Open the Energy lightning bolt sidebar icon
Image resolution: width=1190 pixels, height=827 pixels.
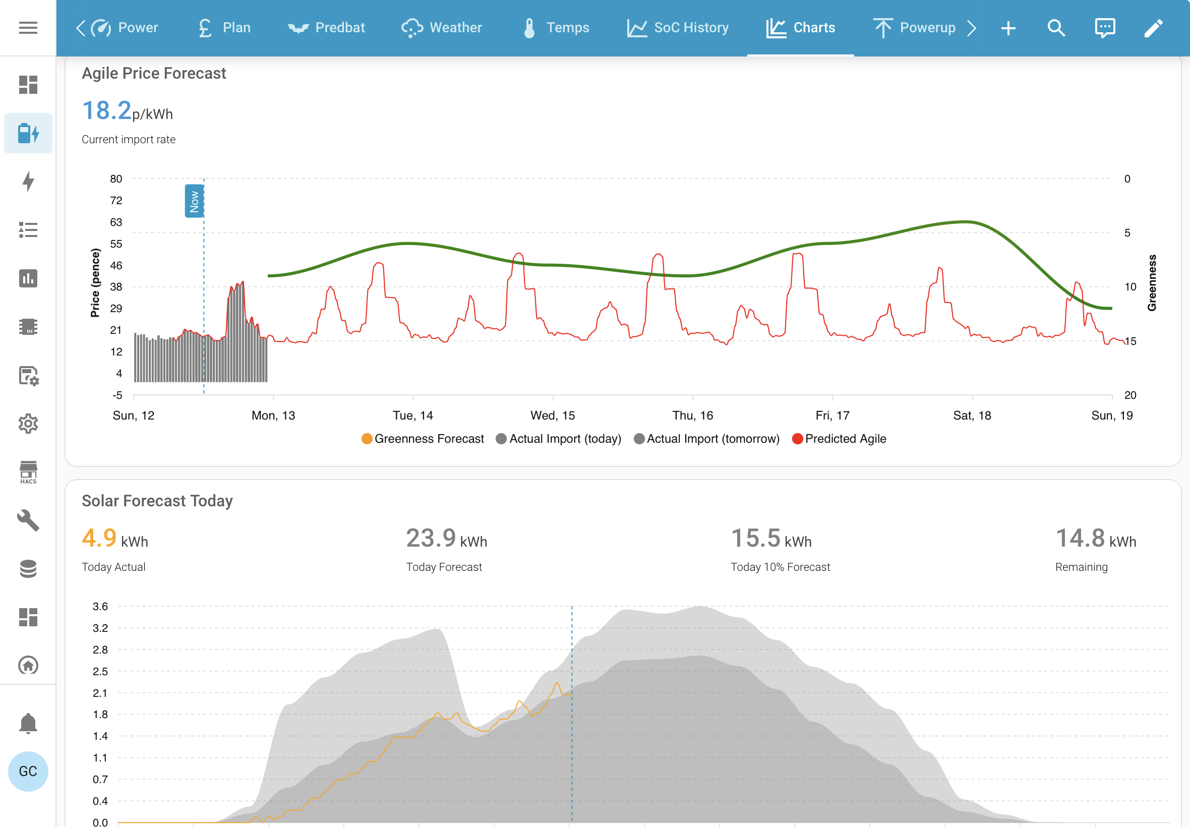pos(28,182)
